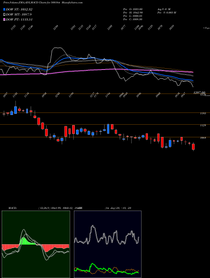Click the 'Pre H: 1042.90' high value
This screenshot has height=278, width=210.
pyautogui.click(x=133, y=12)
